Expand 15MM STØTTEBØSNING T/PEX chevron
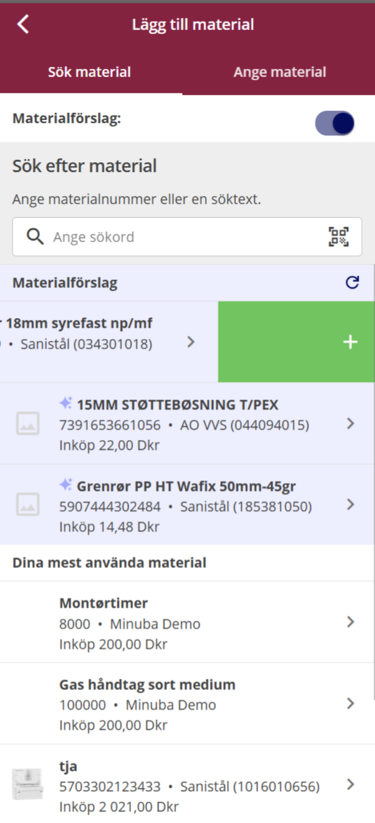 pyautogui.click(x=351, y=424)
